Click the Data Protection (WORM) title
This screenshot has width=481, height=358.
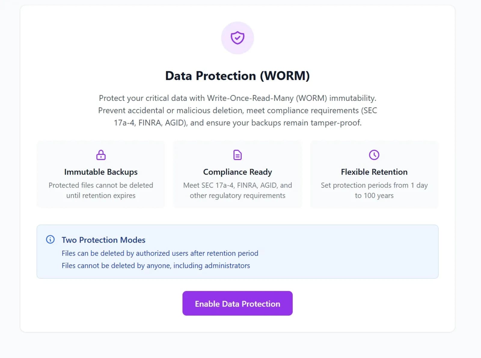point(237,76)
